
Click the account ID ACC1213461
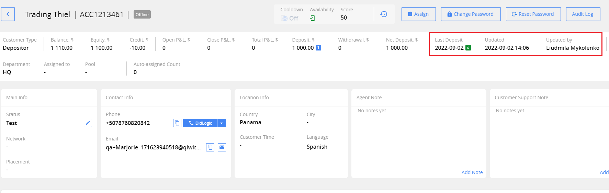coord(102,14)
